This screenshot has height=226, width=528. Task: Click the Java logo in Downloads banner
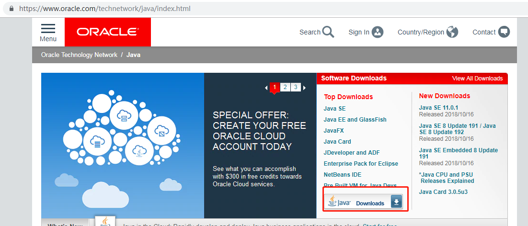[339, 202]
